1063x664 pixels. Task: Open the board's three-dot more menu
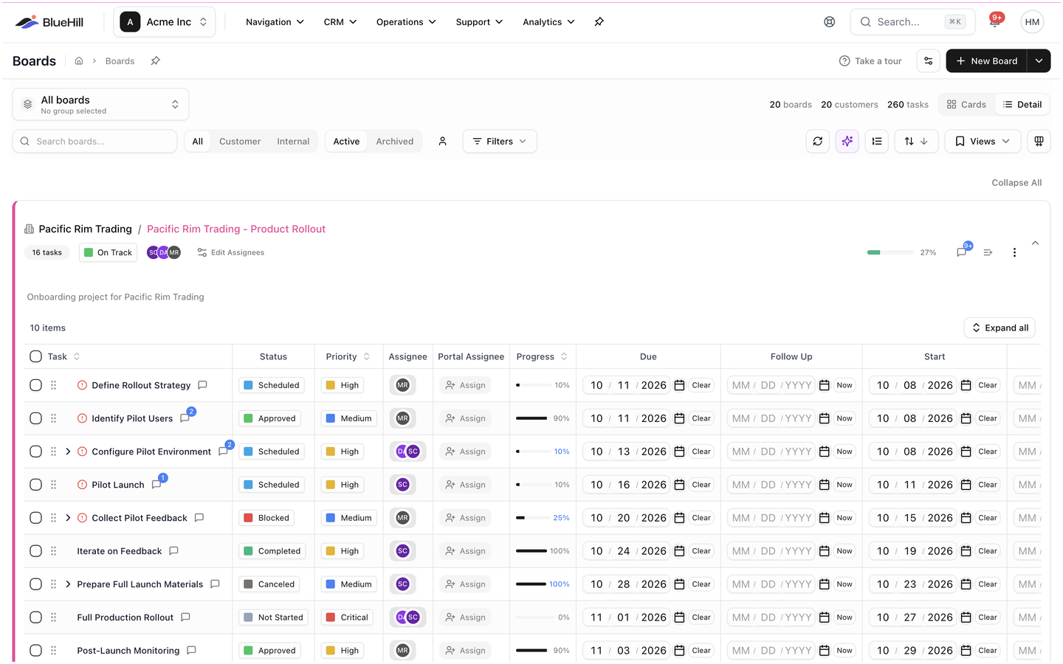(x=1014, y=252)
